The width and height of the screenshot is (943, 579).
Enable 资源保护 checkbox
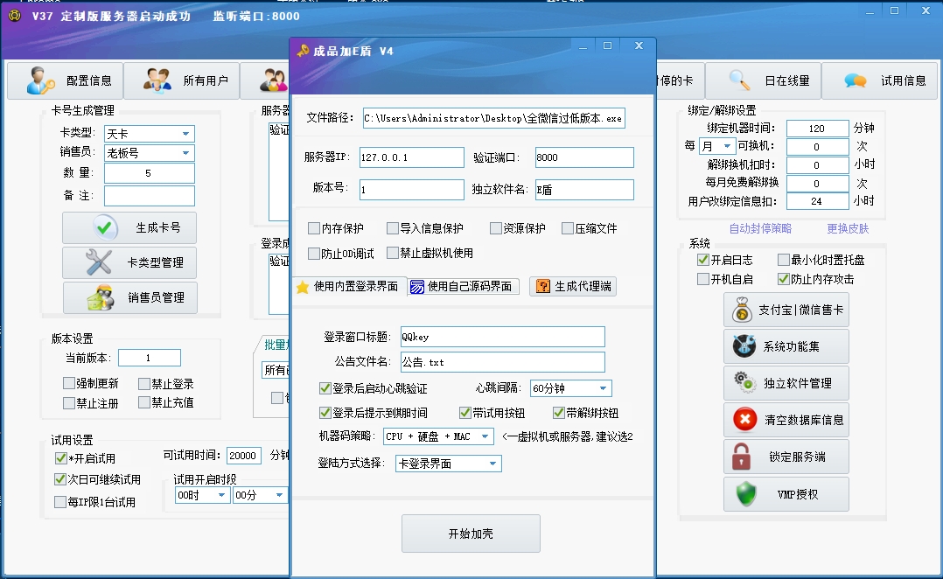point(495,228)
